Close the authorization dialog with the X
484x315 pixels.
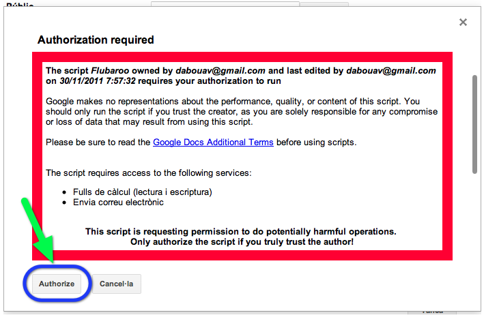[463, 22]
